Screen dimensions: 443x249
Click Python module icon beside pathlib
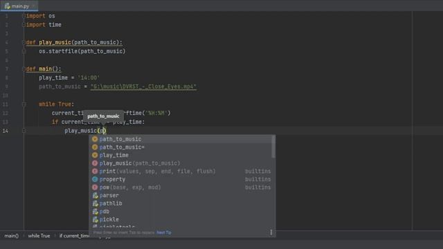96,203
